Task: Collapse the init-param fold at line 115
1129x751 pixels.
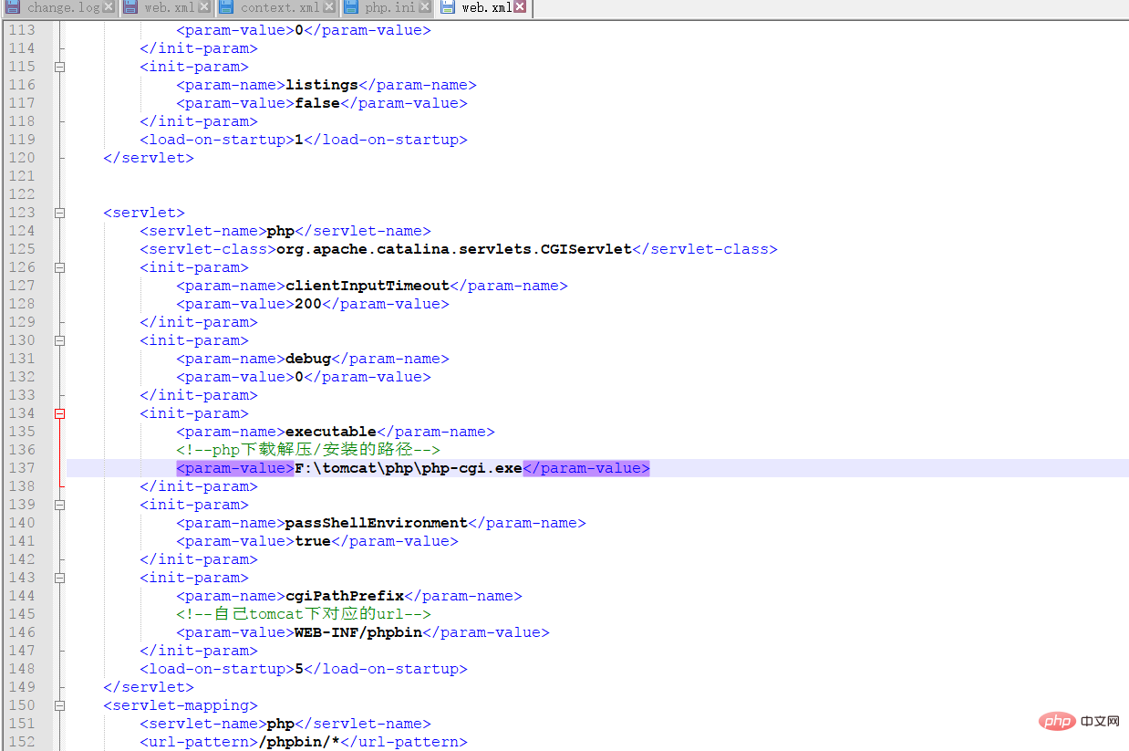Action: click(60, 67)
